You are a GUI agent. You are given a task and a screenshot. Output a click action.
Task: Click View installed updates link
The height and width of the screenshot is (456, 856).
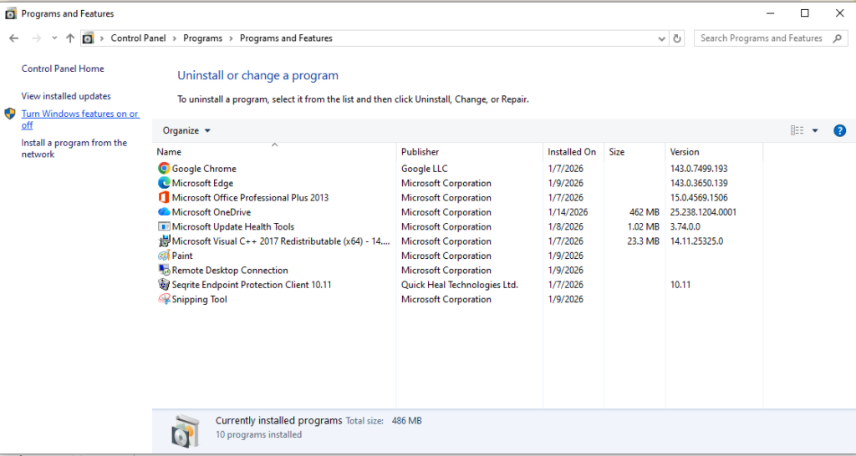click(x=66, y=96)
